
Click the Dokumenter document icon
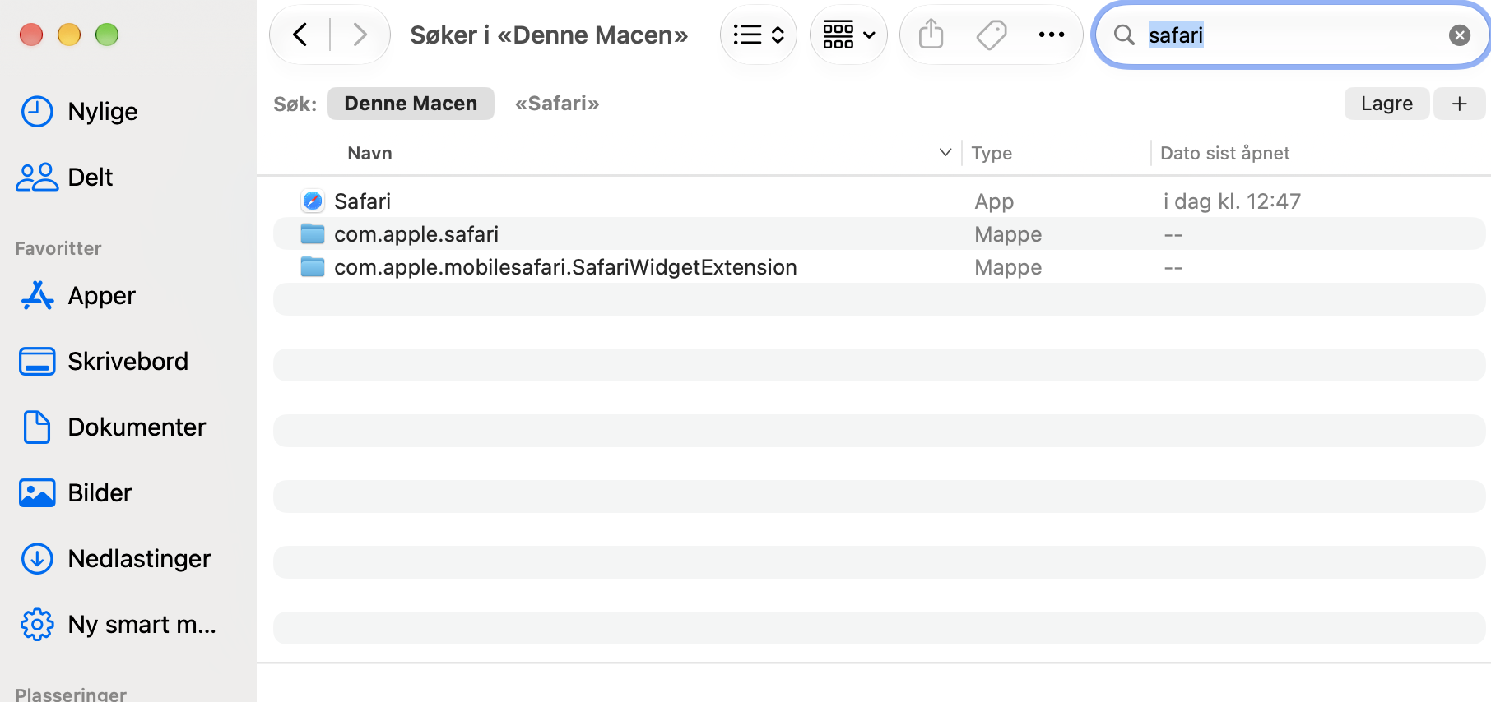click(37, 427)
